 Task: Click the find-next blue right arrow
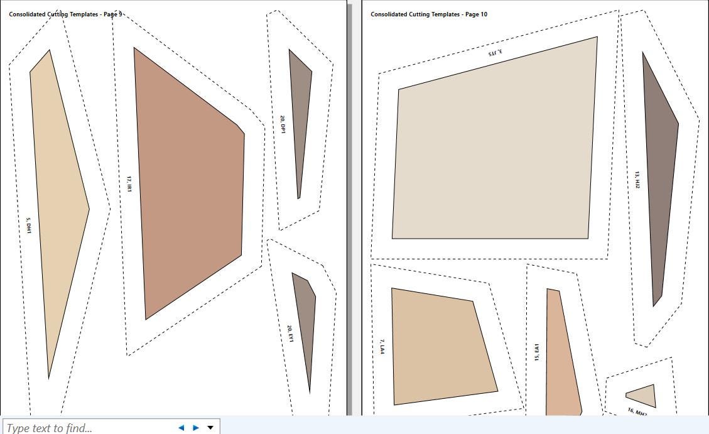tap(196, 428)
